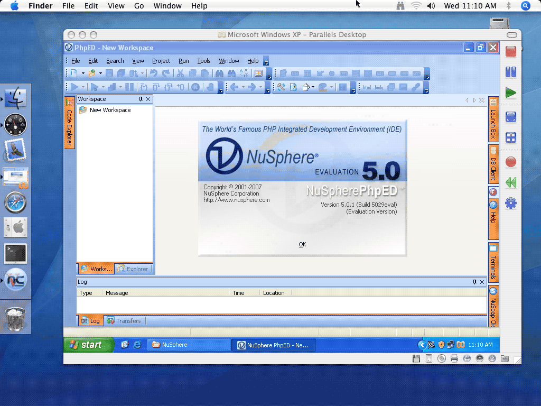Open the Terminals side tab

(493, 263)
